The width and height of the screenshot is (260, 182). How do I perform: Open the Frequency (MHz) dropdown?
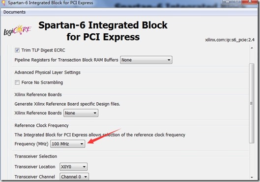click(x=68, y=144)
